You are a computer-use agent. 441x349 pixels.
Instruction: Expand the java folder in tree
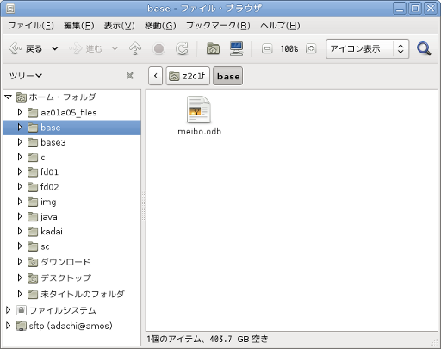click(20, 216)
